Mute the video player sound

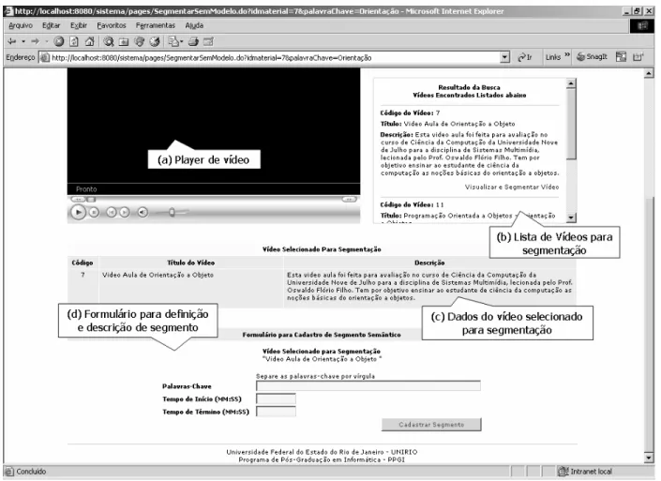143,212
